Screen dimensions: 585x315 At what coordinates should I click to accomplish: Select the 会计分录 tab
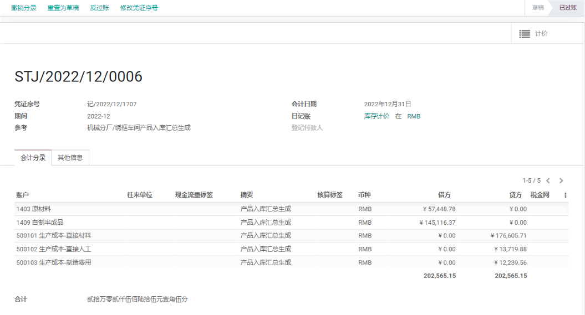(x=33, y=158)
